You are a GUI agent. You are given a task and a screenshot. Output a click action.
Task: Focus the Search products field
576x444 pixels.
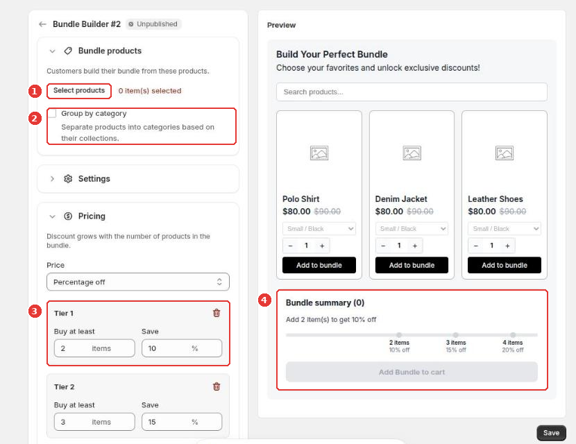coord(412,92)
